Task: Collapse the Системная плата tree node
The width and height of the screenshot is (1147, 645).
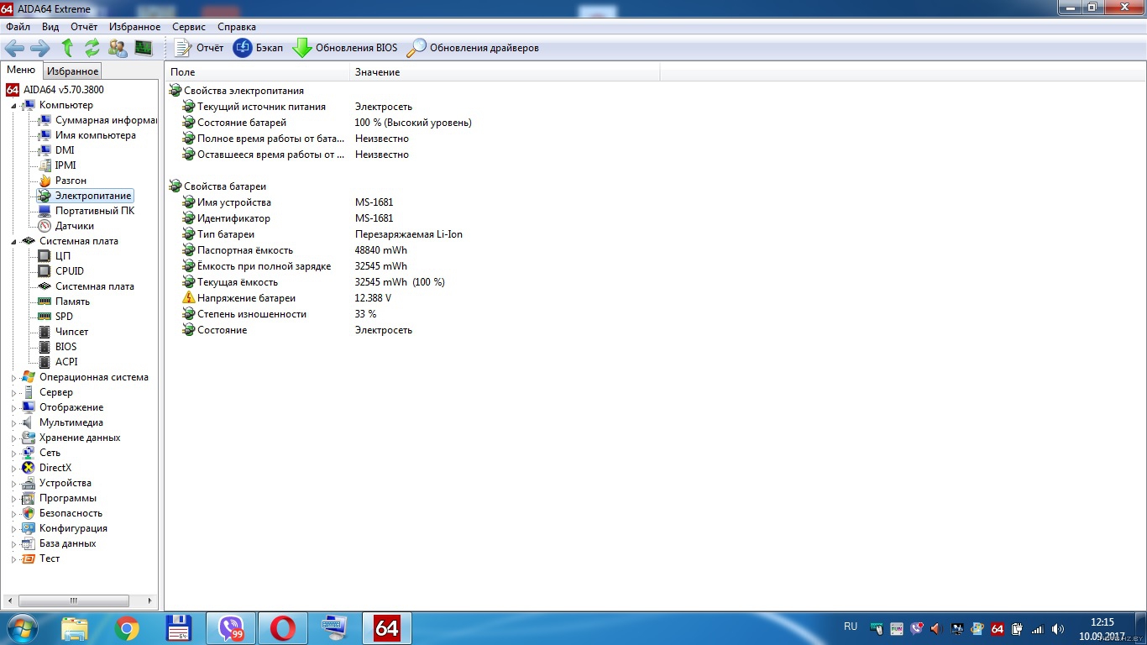Action: tap(13, 242)
